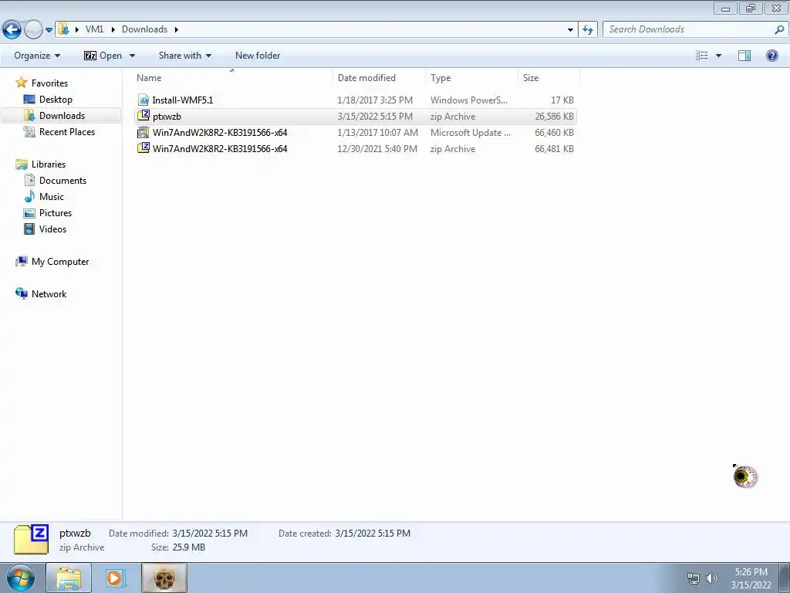The height and width of the screenshot is (593, 790).
Task: Open Recent Places in navigation pane
Action: [67, 131]
